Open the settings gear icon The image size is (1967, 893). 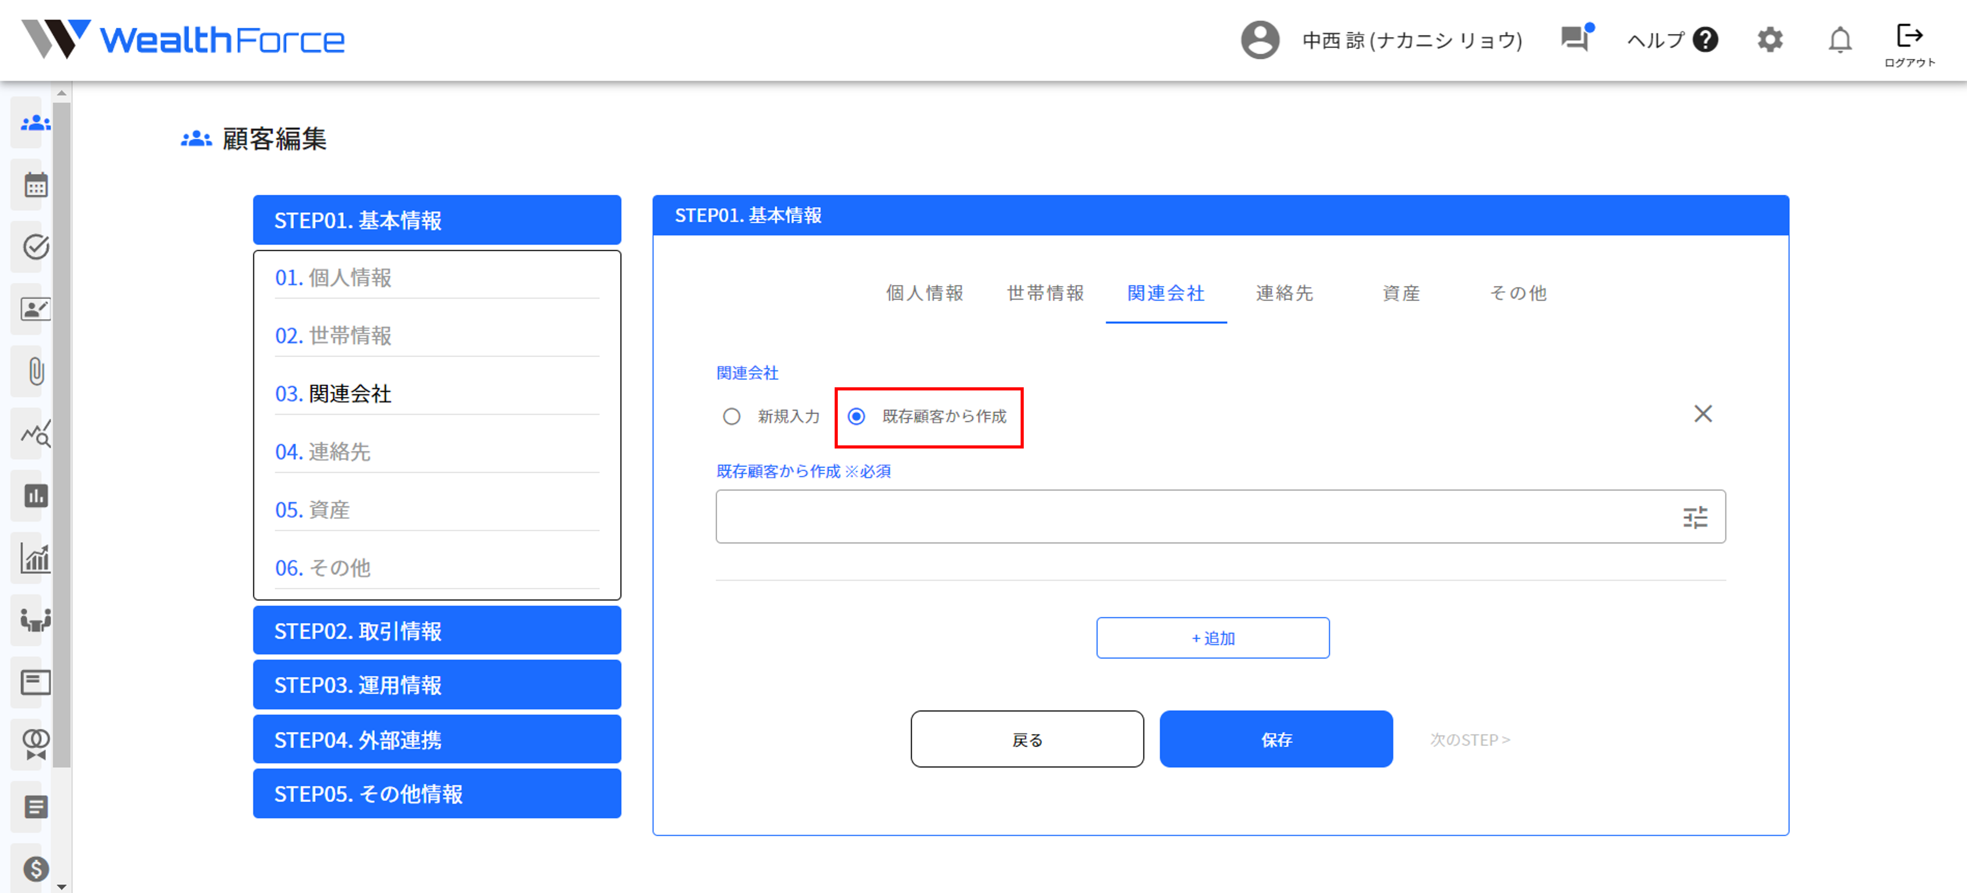click(1770, 40)
